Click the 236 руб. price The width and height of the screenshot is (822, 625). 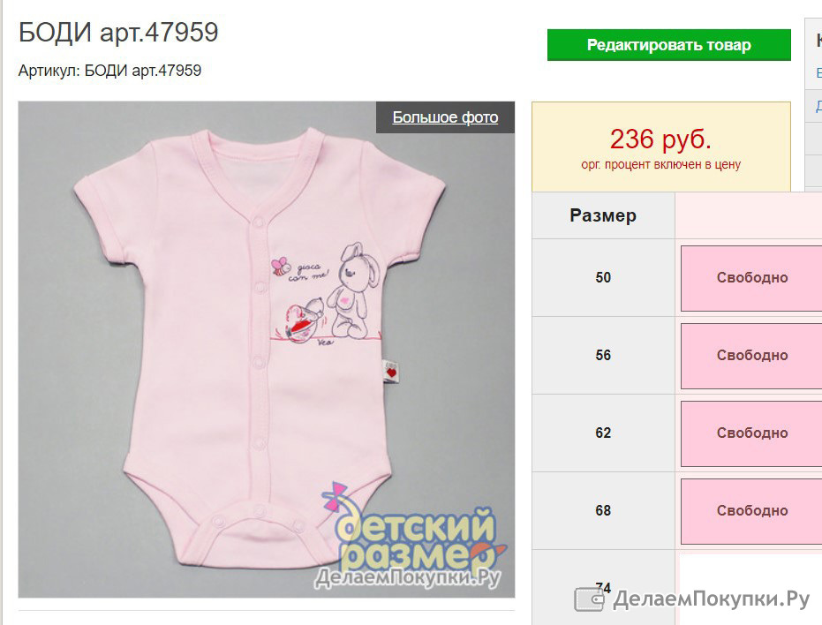[660, 139]
